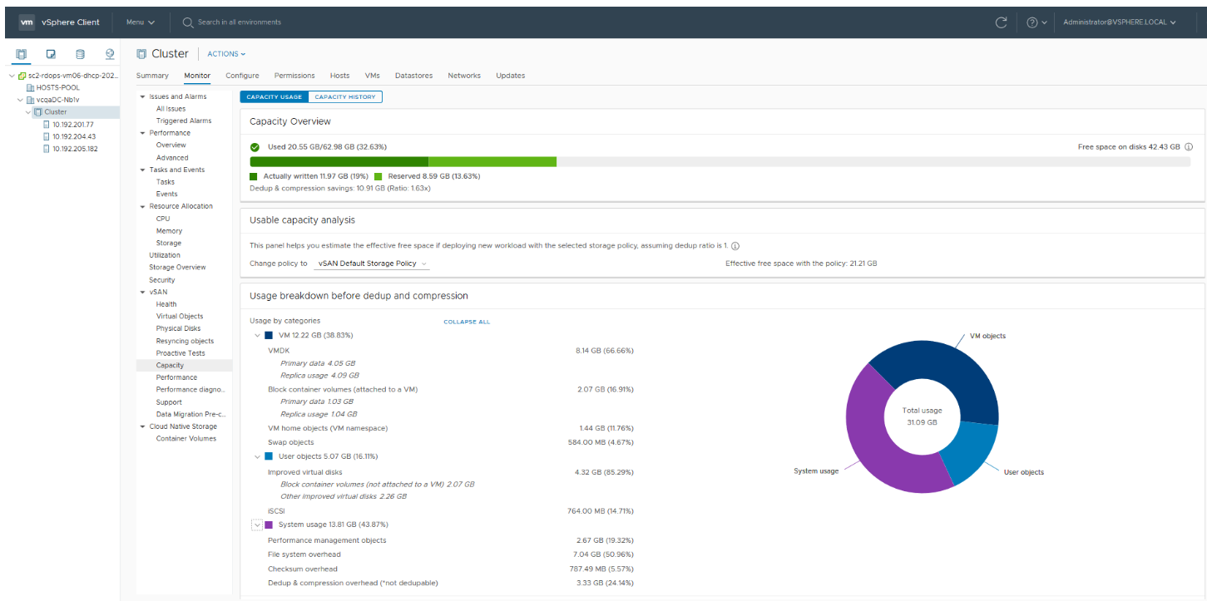Image resolution: width=1207 pixels, height=601 pixels.
Task: Open vSAN Health page
Action: [166, 304]
